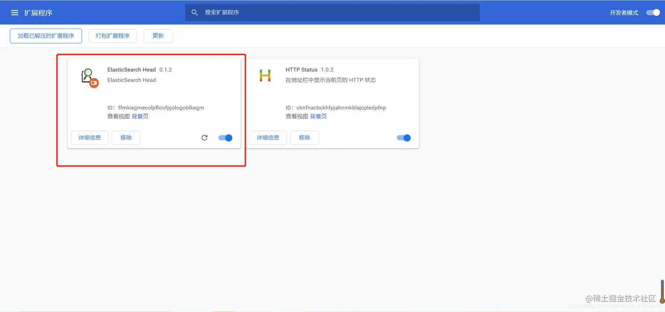Open ElasticSearch Head background page link

tap(140, 116)
